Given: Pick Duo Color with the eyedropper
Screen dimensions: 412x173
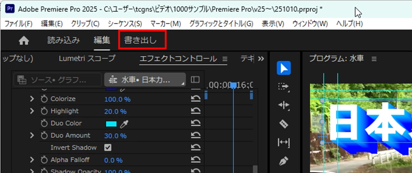Looking at the screenshot, I should click(124, 124).
